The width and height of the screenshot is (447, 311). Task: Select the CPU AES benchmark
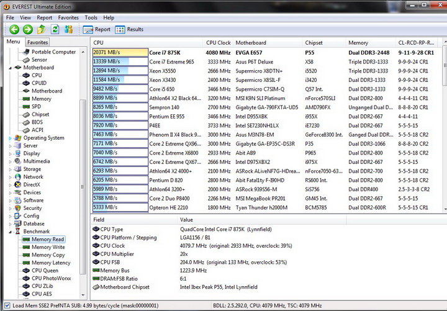pyautogui.click(x=42, y=294)
